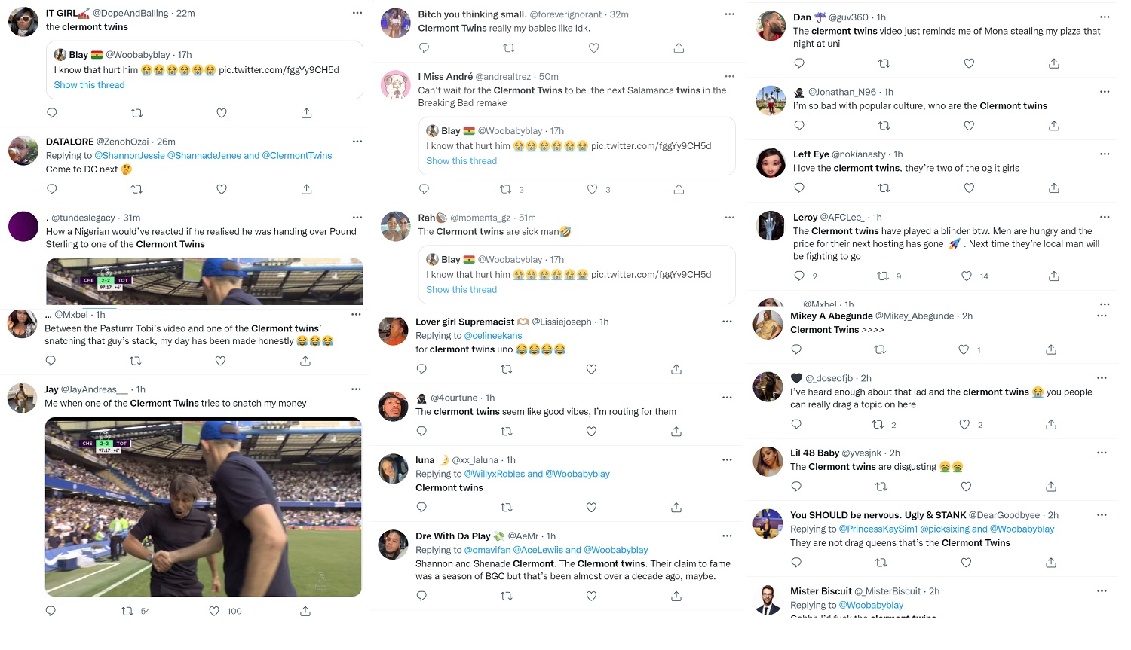The width and height of the screenshot is (1131, 650).
Task: Open Show this thread in IT GIRL's quote
Action: pyautogui.click(x=89, y=85)
